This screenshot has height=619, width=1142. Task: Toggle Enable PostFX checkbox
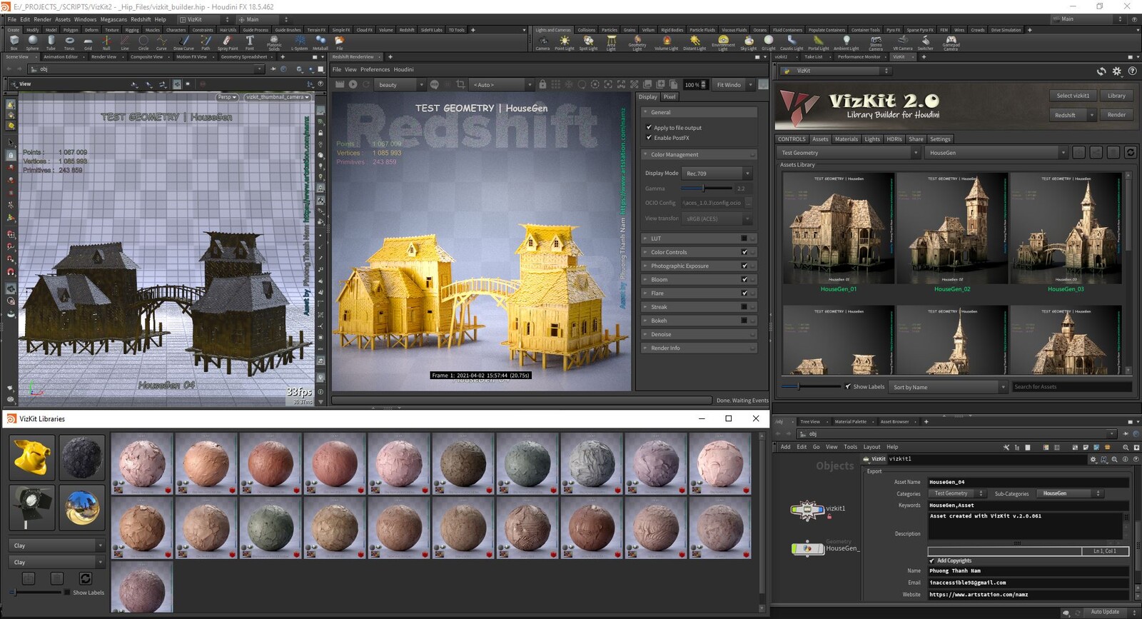click(649, 138)
